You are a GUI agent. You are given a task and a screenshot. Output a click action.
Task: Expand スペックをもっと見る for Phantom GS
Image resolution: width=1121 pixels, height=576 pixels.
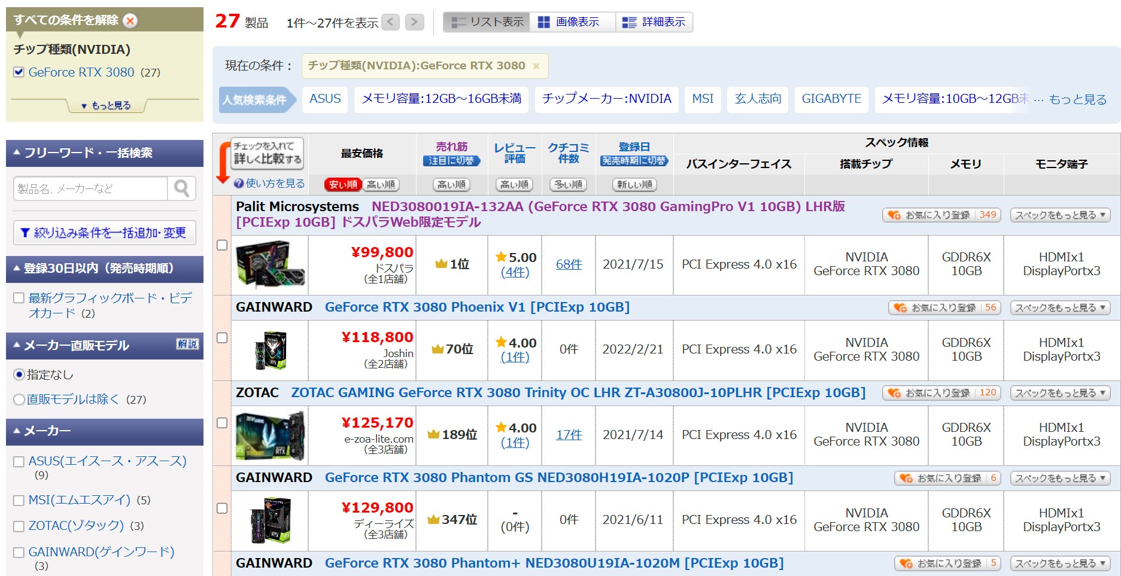(1060, 479)
